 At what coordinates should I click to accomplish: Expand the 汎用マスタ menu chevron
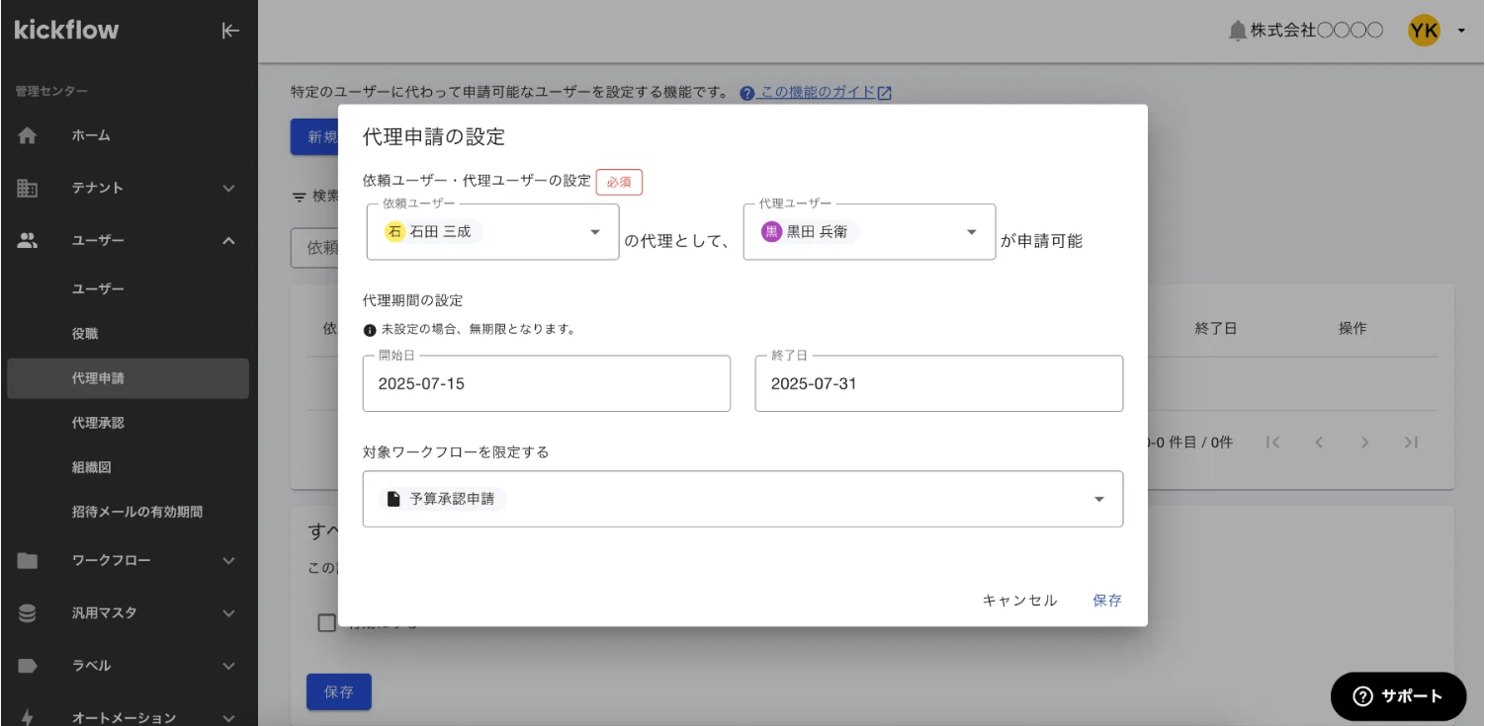(x=228, y=613)
